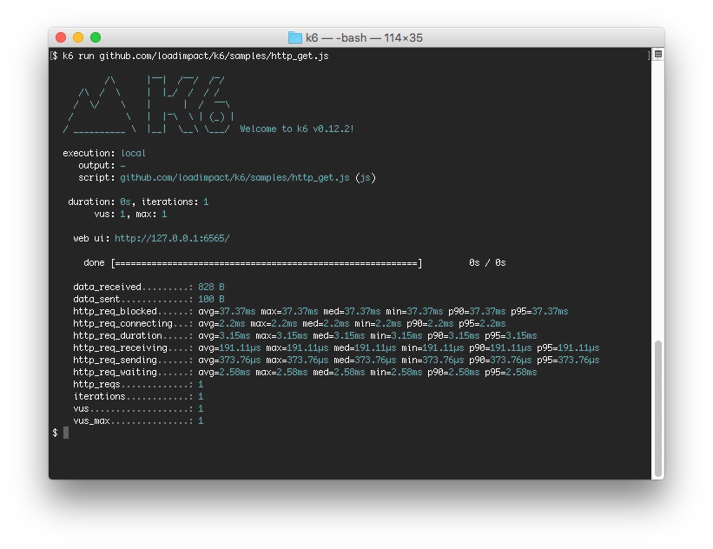Click the iterations metric line

tap(138, 397)
